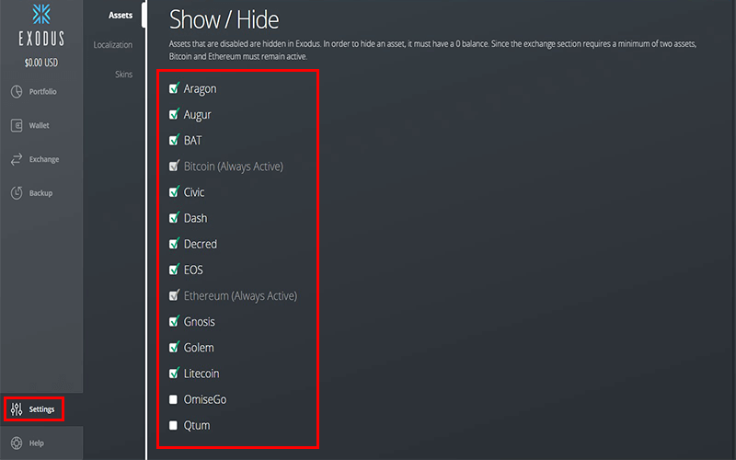Open the Exchange section label
The image size is (736, 460).
tap(44, 159)
